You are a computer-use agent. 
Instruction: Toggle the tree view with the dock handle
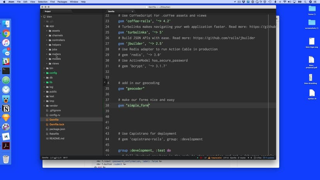coord(104,82)
